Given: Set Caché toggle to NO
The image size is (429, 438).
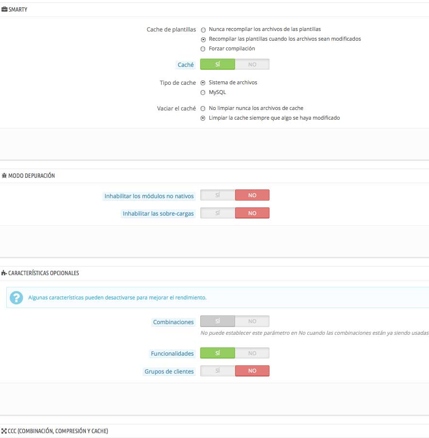Looking at the screenshot, I should (x=252, y=64).
